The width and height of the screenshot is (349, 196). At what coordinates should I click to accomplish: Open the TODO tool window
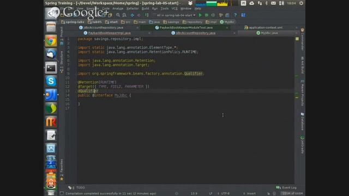77,188
